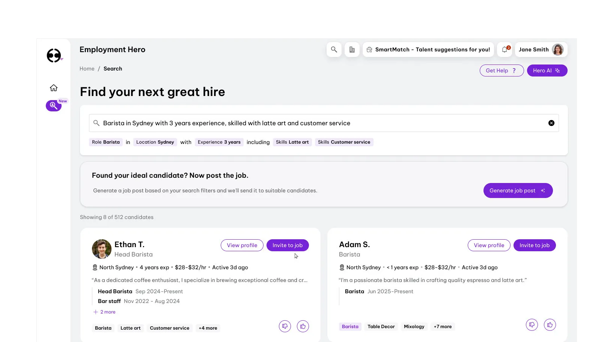Invite Ethan T. to job

coord(288,245)
